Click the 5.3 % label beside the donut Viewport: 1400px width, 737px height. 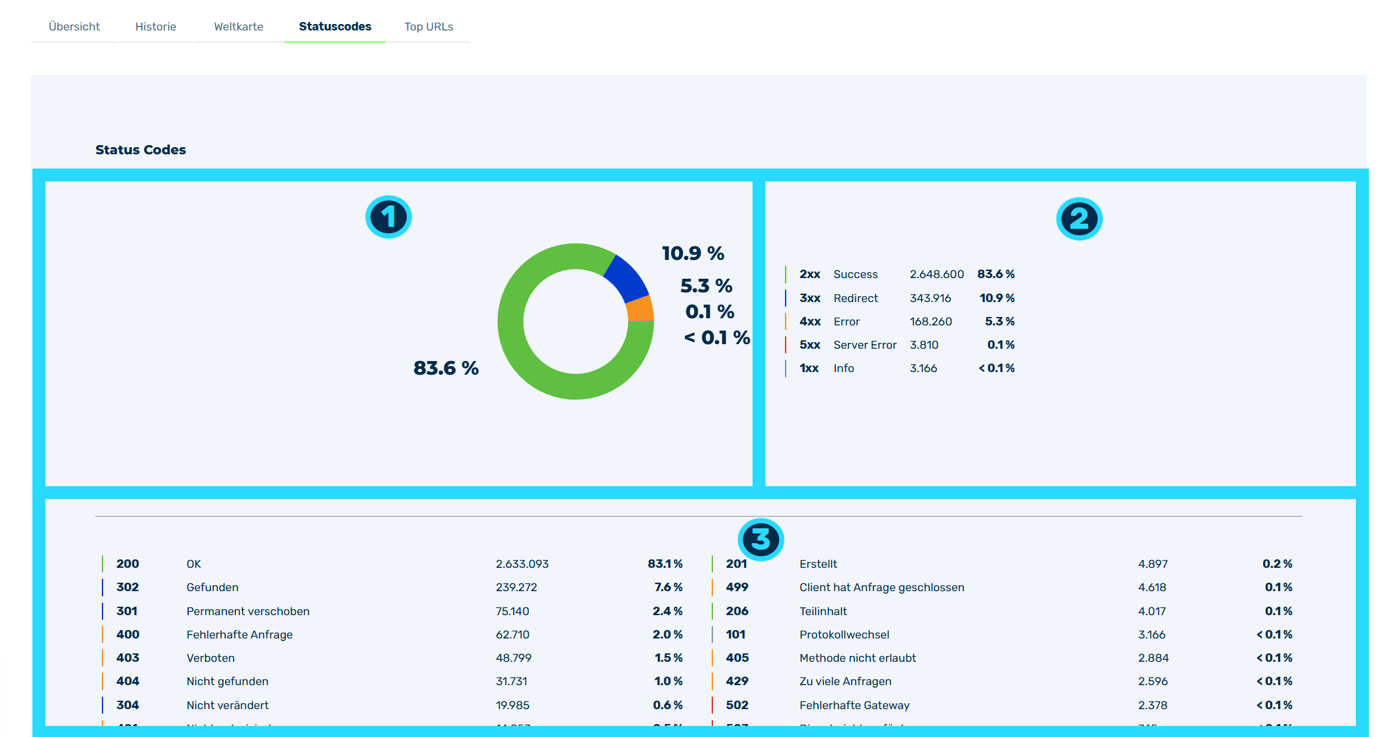pos(706,286)
